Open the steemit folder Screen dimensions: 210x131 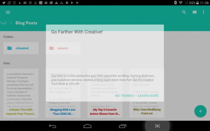click(x=63, y=48)
